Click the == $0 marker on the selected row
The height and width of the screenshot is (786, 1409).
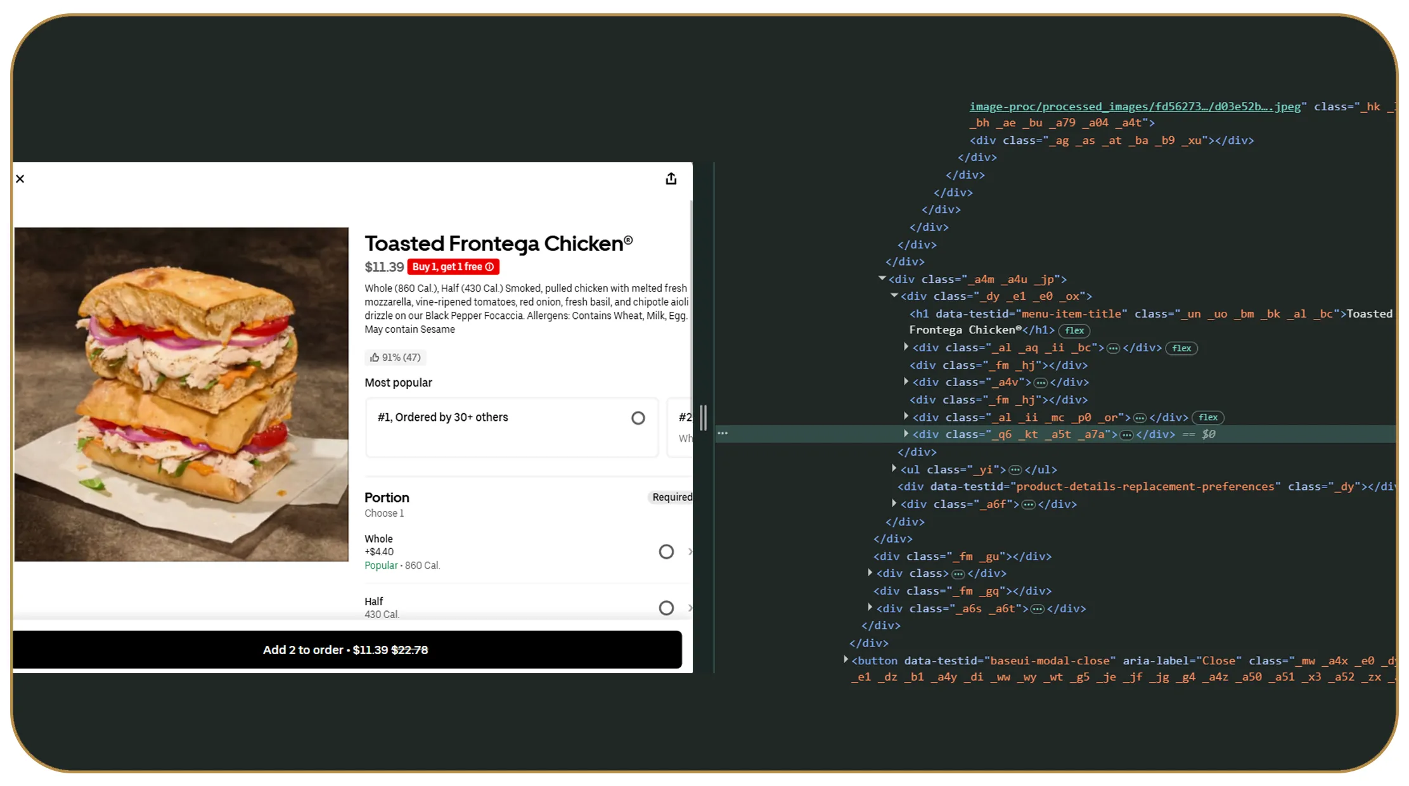pos(1199,435)
